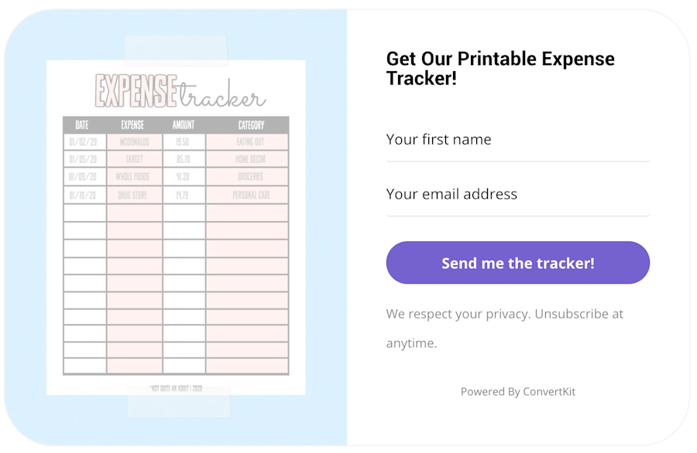Click the AMOUNT column header
The width and height of the screenshot is (697, 453).
coord(183,124)
